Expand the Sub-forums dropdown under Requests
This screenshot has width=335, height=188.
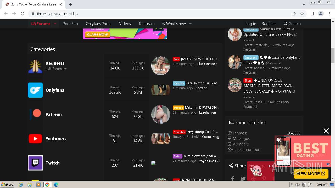coord(56,69)
